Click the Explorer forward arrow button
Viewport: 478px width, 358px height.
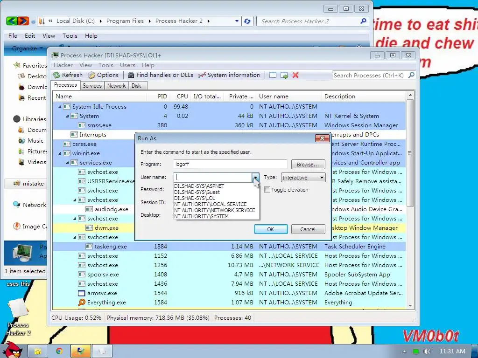(23, 21)
